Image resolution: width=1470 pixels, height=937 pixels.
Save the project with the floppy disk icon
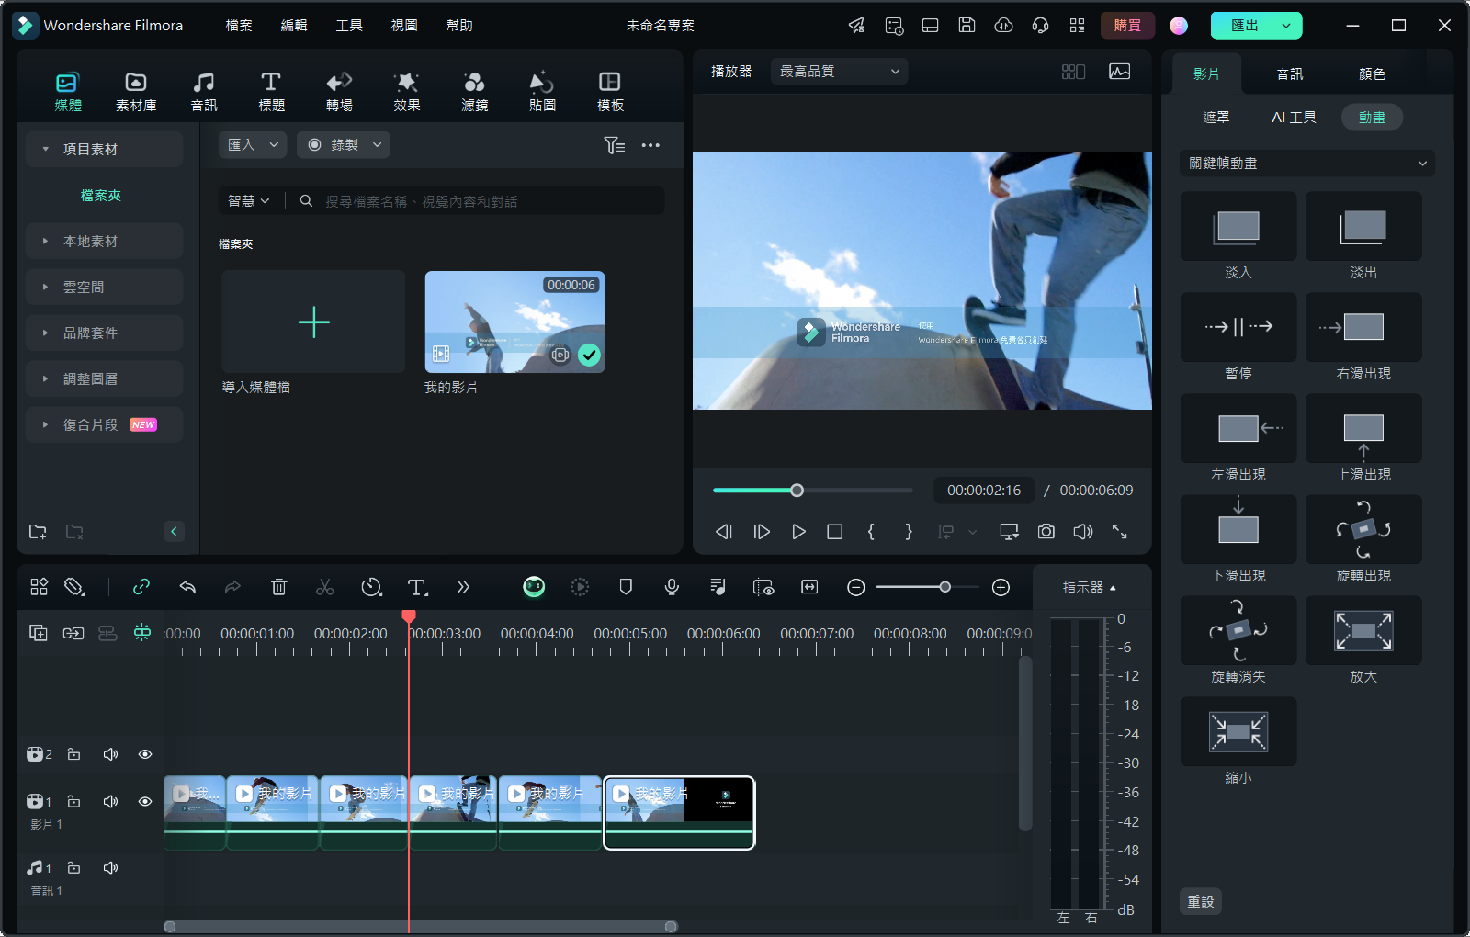click(x=967, y=26)
